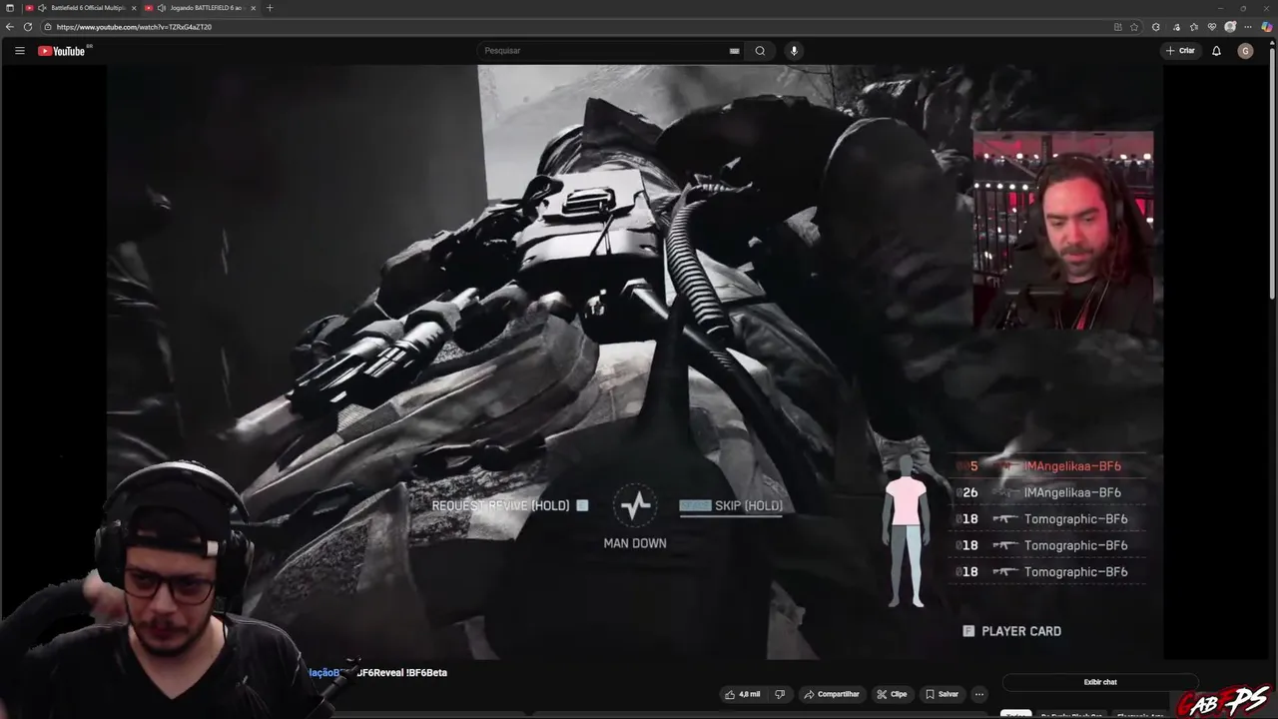Image resolution: width=1278 pixels, height=719 pixels.
Task: Start voice search with the microphone
Action: pyautogui.click(x=794, y=51)
